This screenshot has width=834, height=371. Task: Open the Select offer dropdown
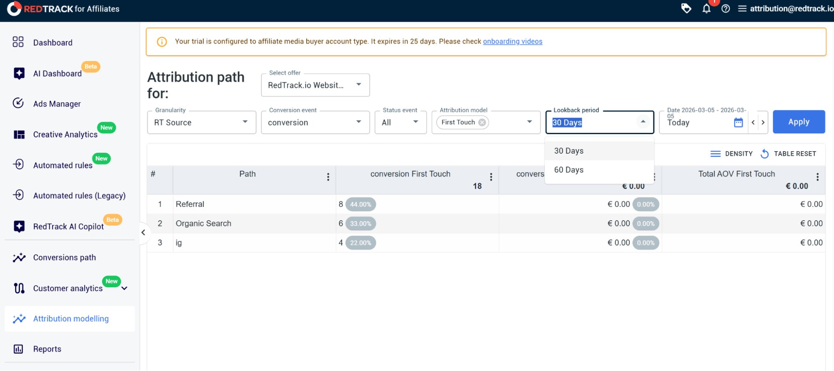[315, 85]
